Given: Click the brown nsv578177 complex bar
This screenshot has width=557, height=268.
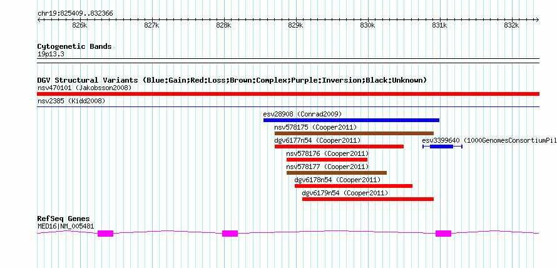Looking at the screenshot, I should tap(337, 173).
